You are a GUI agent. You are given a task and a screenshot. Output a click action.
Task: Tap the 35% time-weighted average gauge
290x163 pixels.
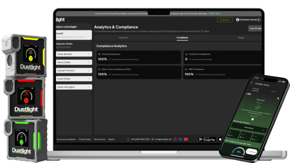[238, 151]
